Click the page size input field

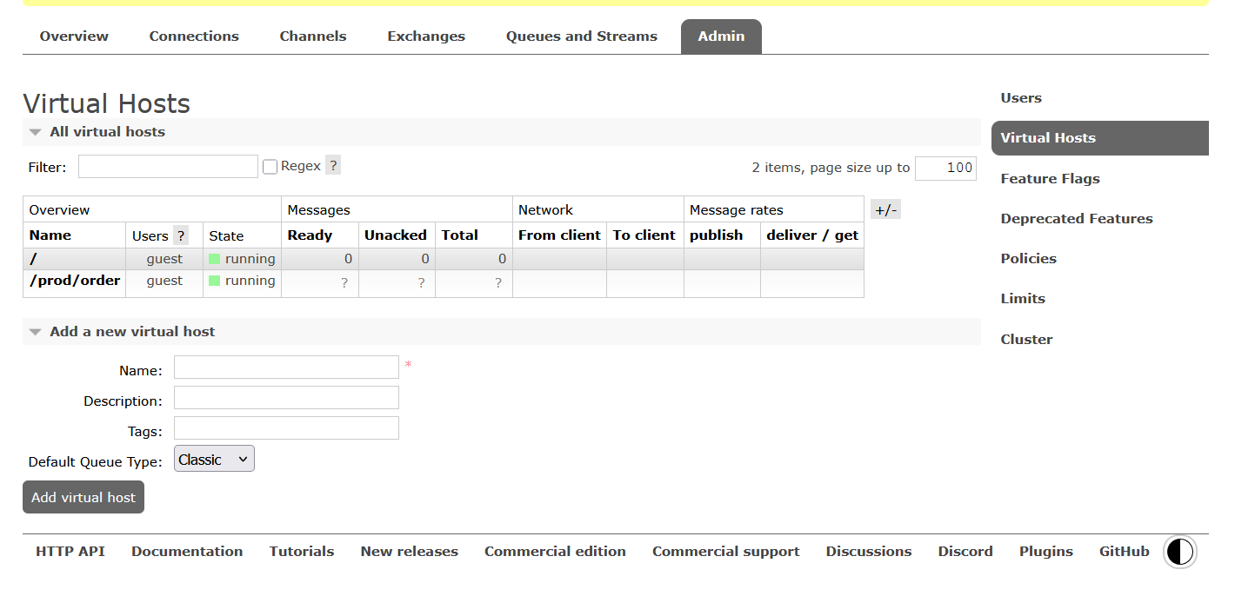[945, 168]
